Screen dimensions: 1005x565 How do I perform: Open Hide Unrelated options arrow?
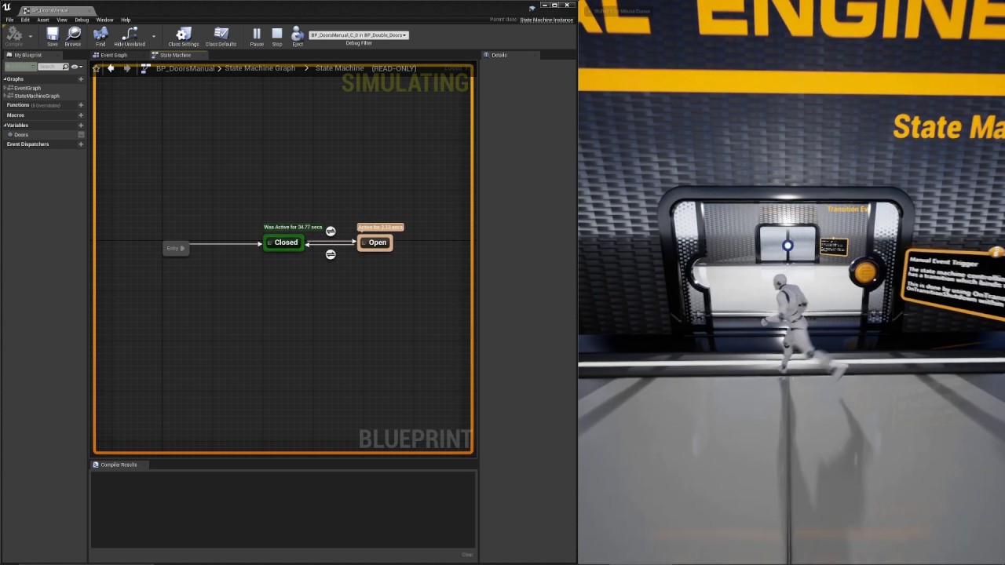153,36
